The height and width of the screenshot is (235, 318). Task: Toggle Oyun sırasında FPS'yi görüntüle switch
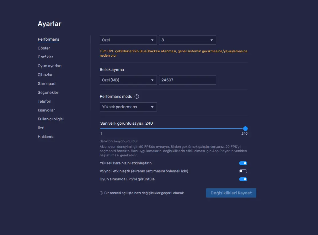pyautogui.click(x=243, y=179)
